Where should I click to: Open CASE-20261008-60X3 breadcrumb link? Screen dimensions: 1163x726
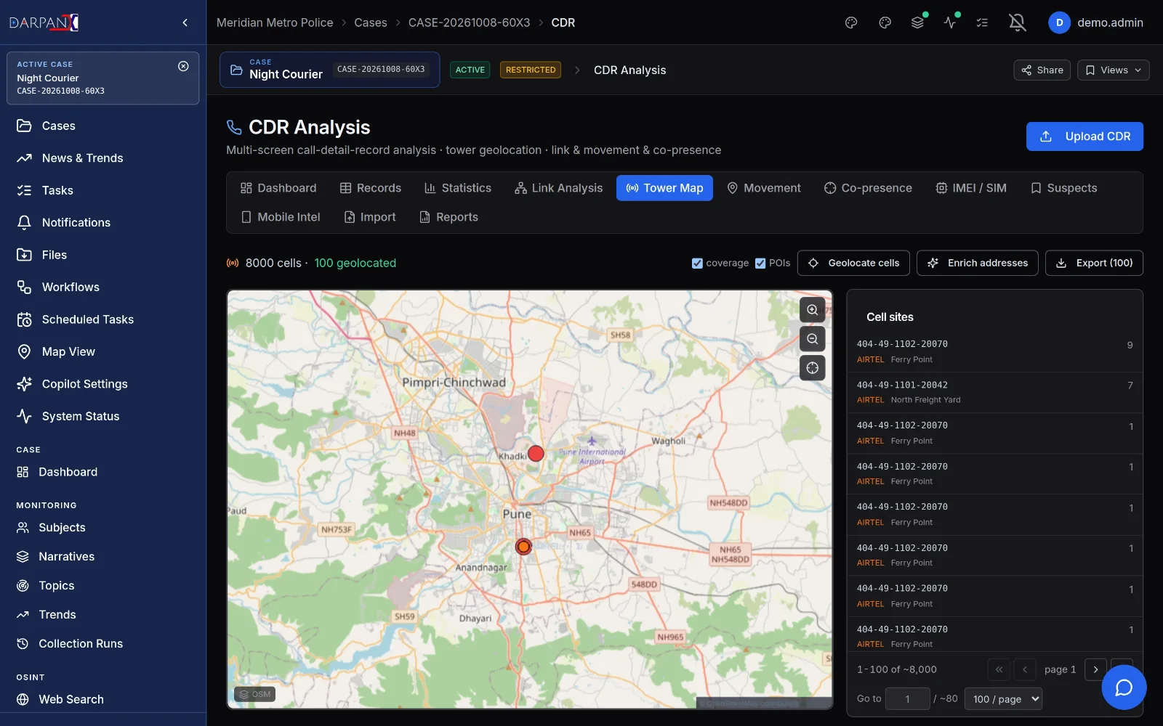469,23
